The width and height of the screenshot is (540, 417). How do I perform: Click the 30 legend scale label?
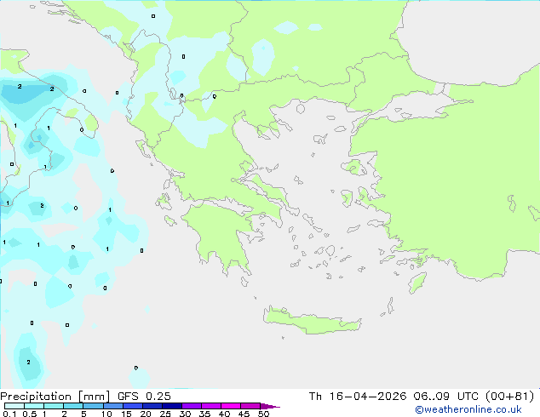[185, 414]
